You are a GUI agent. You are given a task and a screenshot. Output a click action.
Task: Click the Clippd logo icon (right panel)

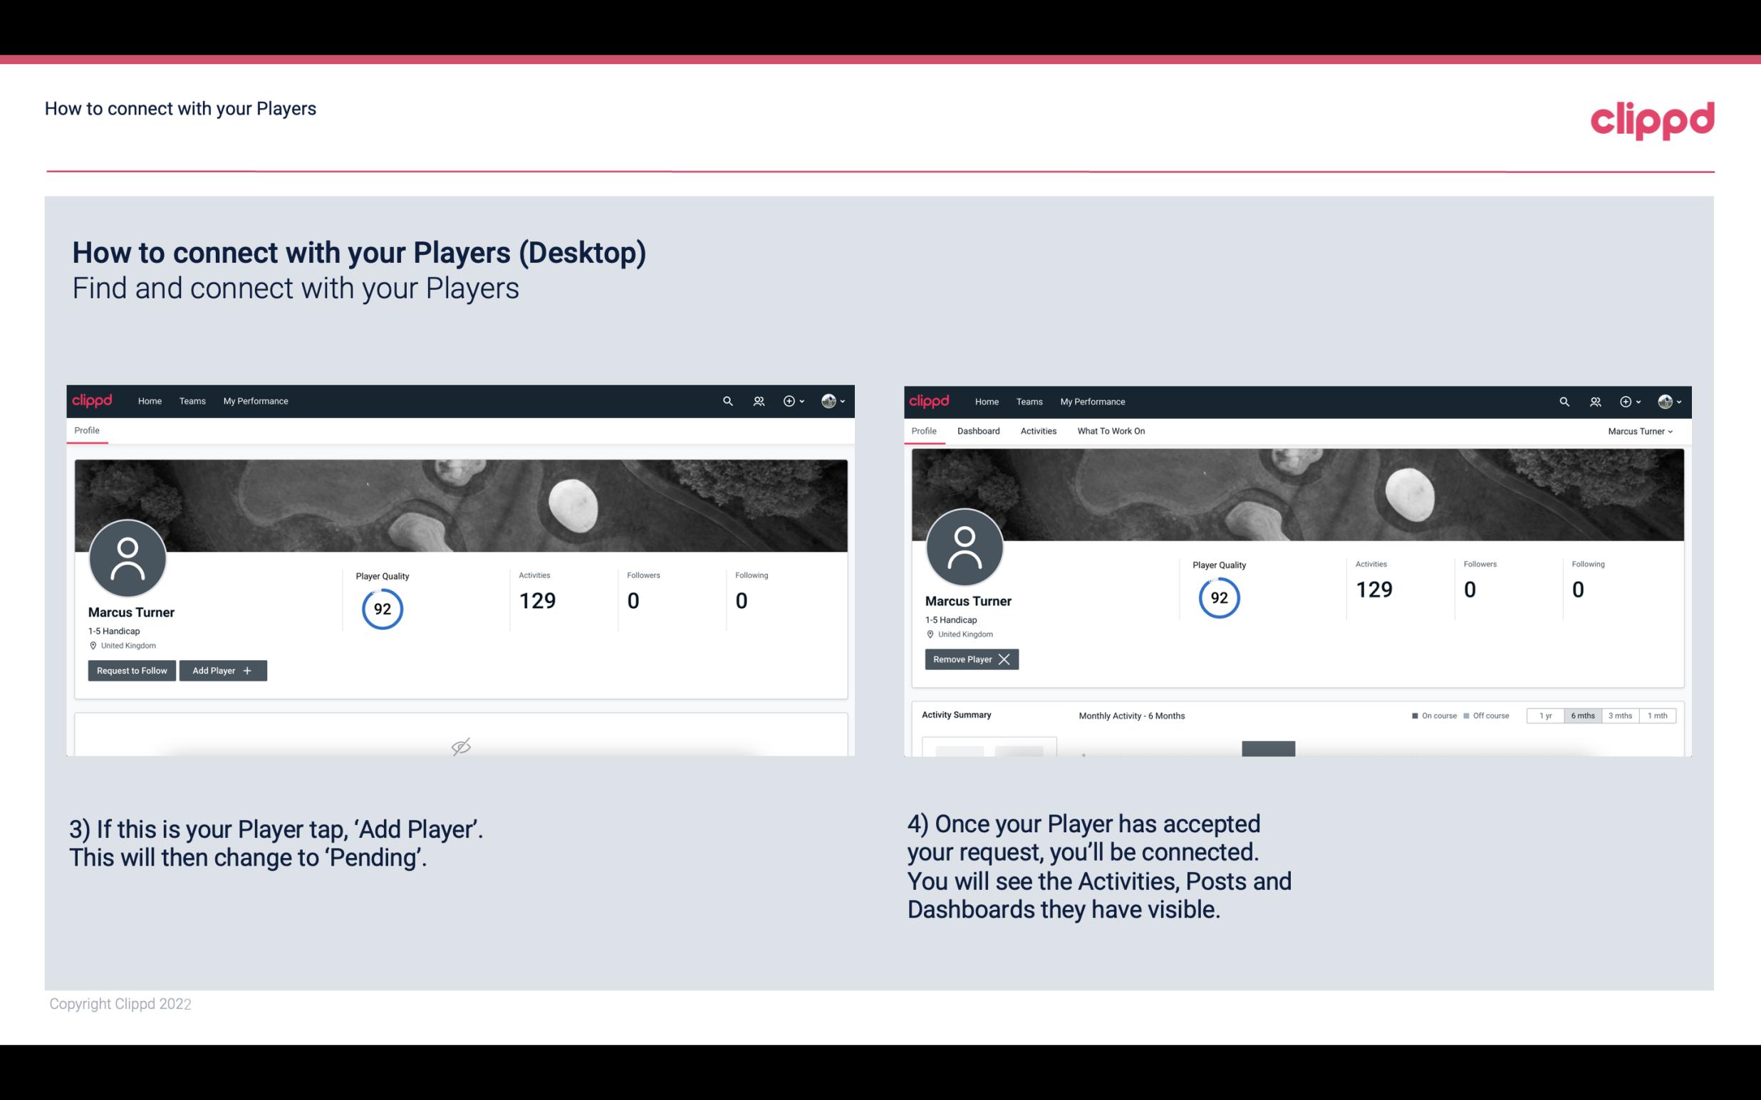[930, 400]
